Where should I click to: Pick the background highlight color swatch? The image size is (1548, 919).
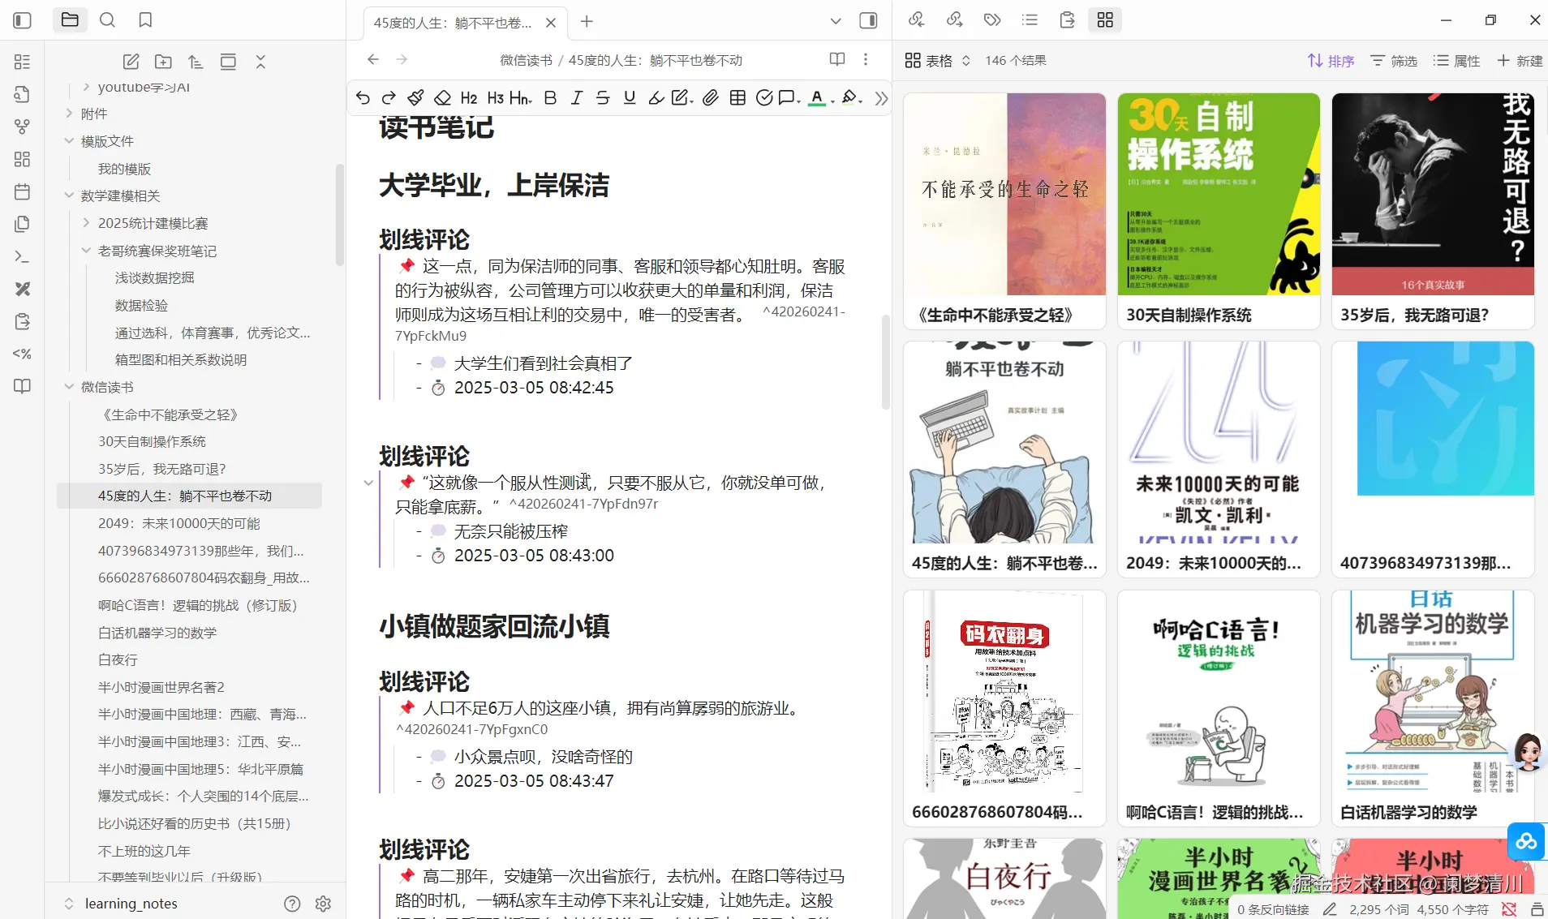pyautogui.click(x=849, y=98)
